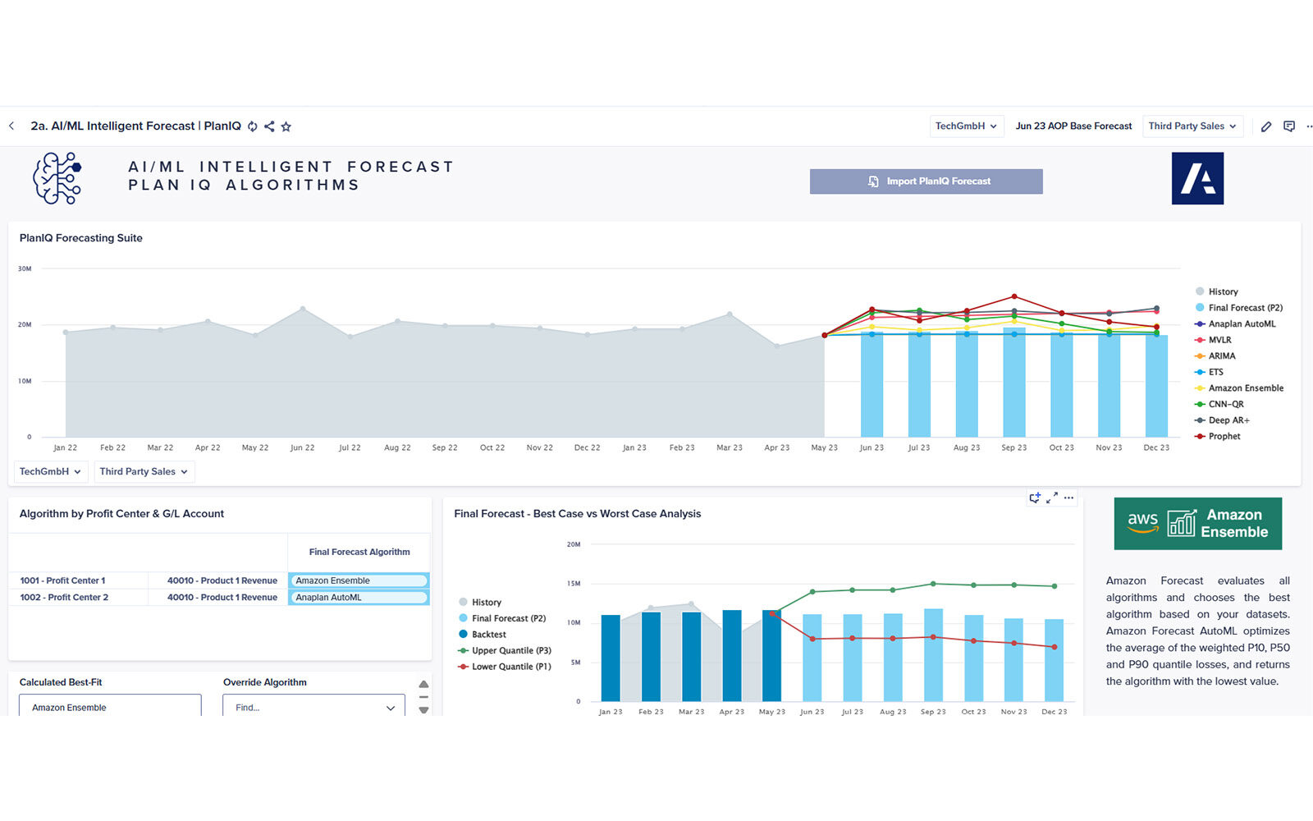Viewport: 1313px width, 821px height.
Task: Add a comment to the Final Forecast card
Action: pyautogui.click(x=1035, y=498)
